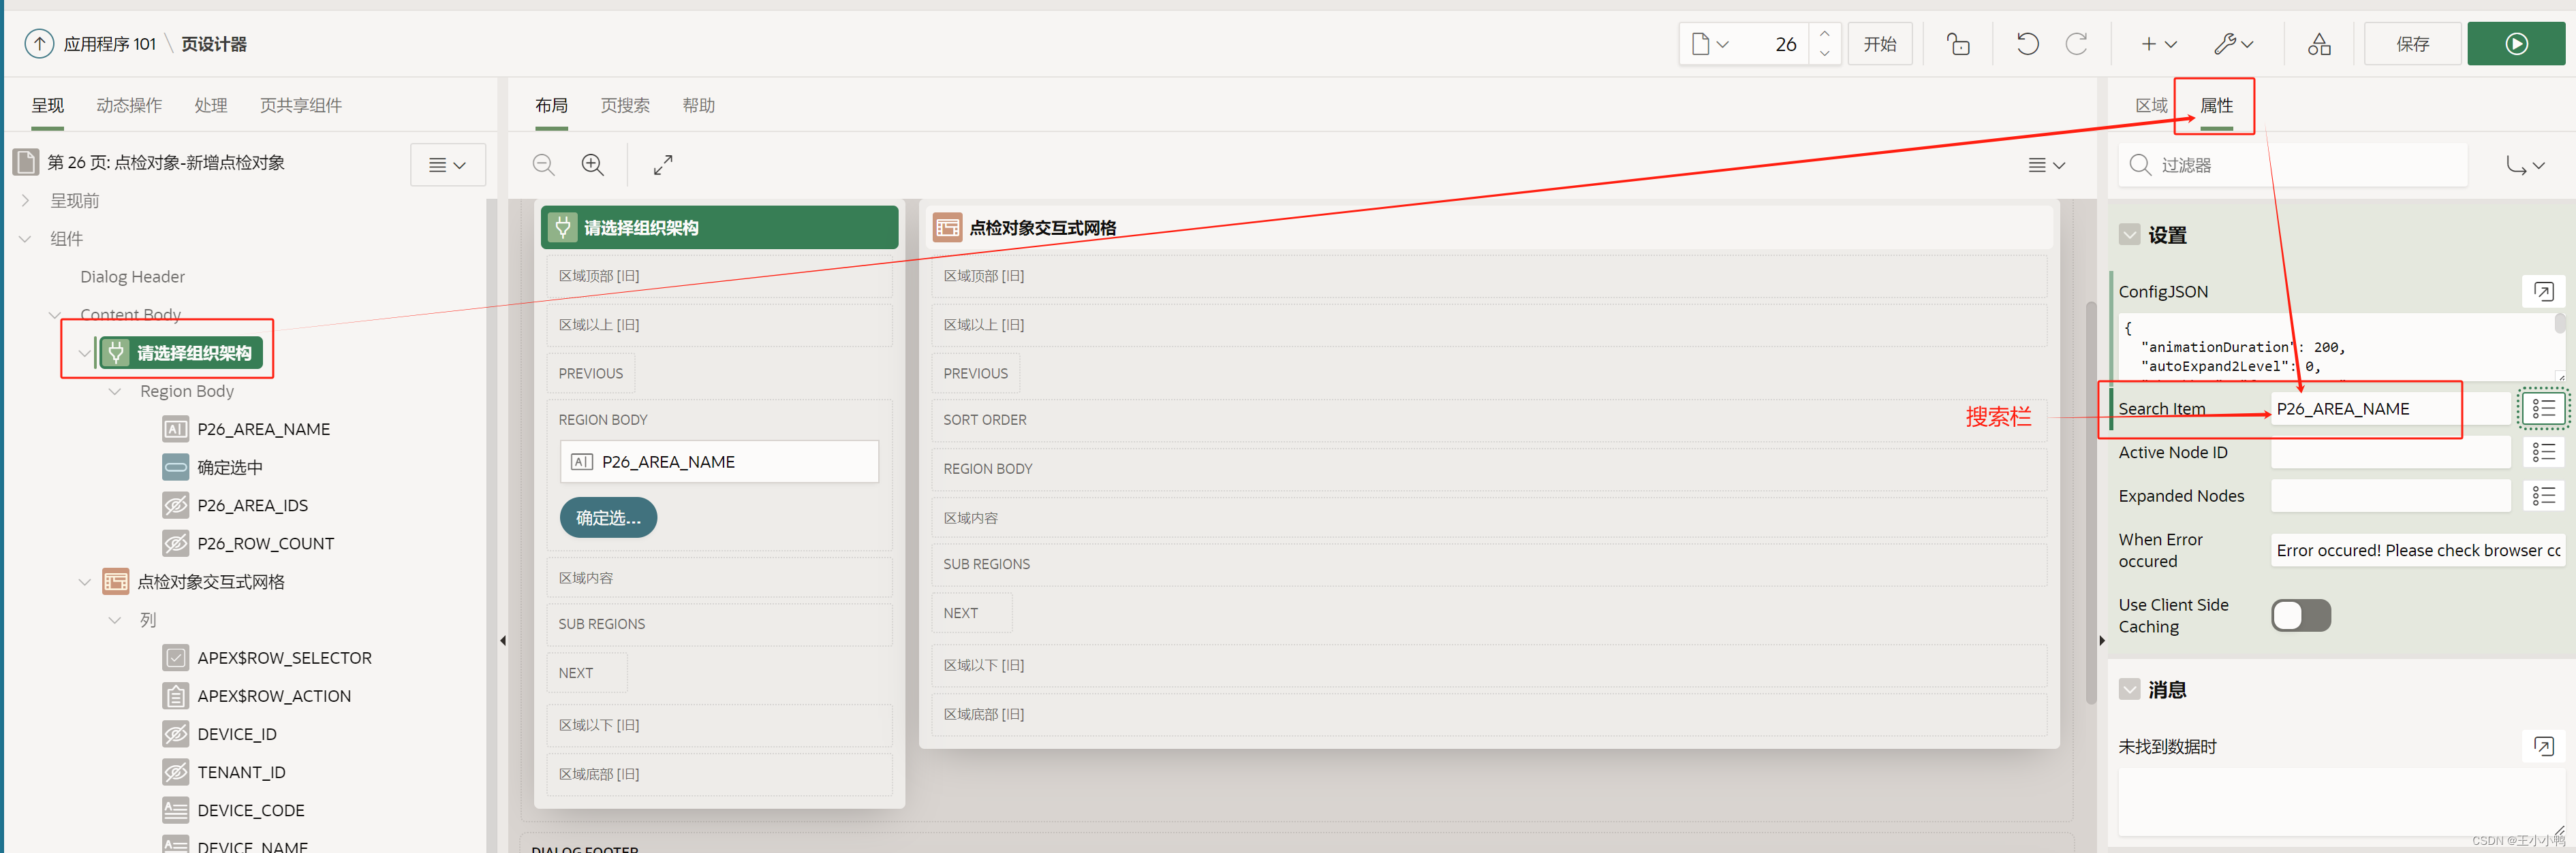Decrement page number with down stepper
The width and height of the screenshot is (2576, 853).
coord(1824,54)
